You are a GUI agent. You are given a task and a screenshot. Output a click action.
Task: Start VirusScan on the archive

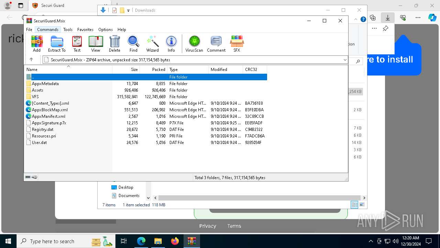tap(194, 44)
